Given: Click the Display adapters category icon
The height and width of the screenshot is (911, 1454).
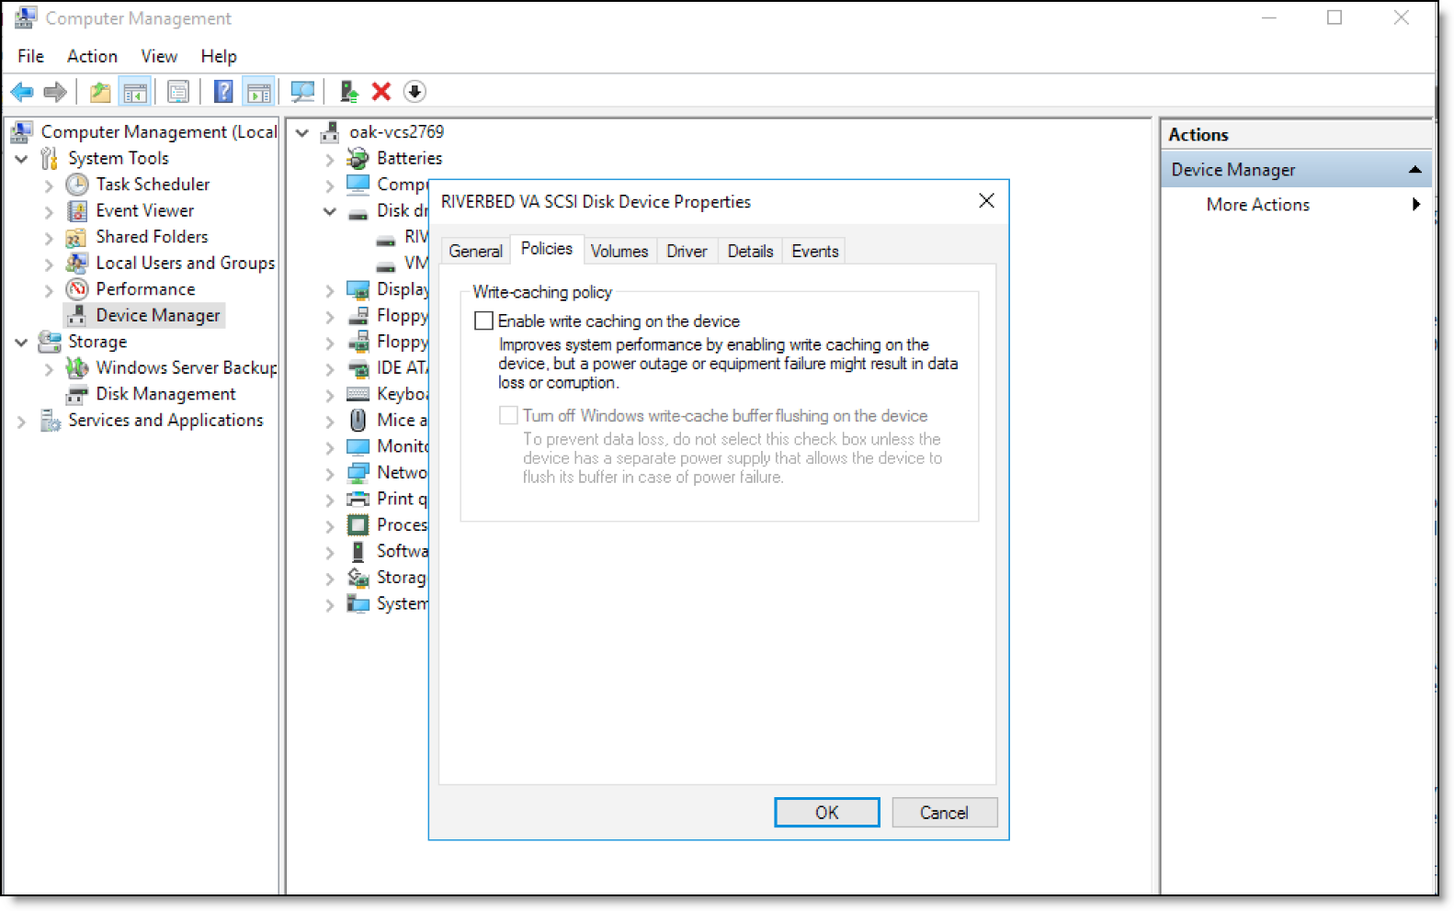Looking at the screenshot, I should (358, 289).
